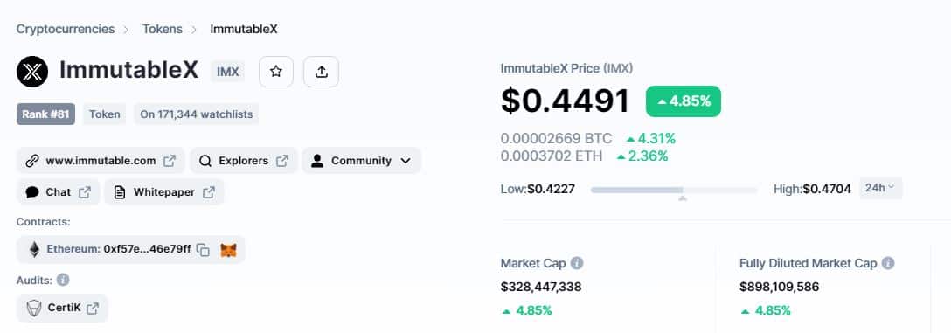Click the Token tag label

(104, 114)
